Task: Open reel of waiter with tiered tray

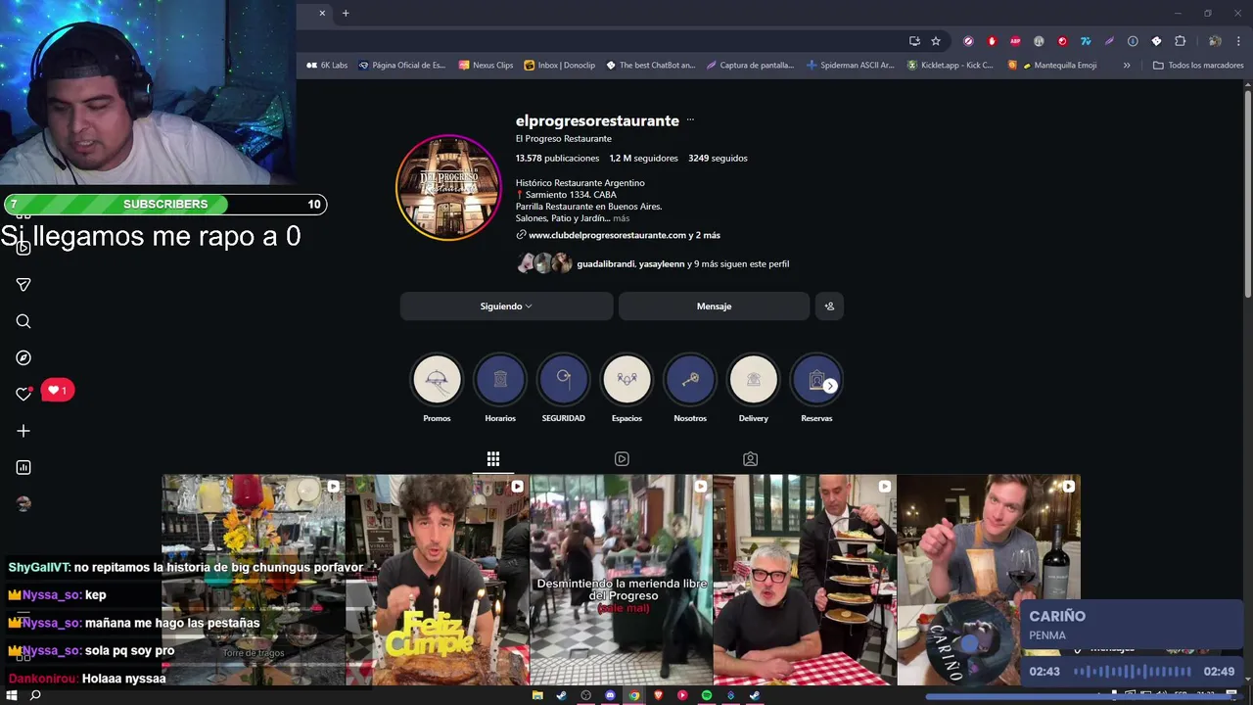Action: click(805, 580)
